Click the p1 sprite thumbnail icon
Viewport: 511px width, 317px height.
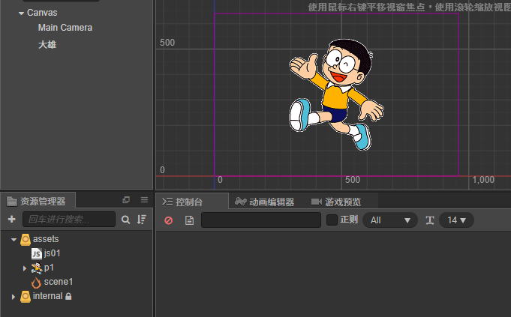37,268
